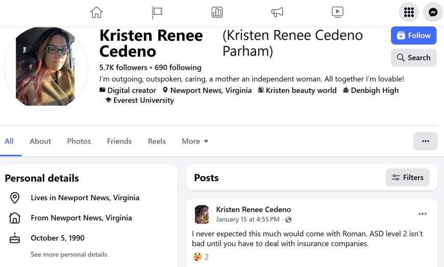Image resolution: width=444 pixels, height=267 pixels.
Task: Open the Ad Center megaphone icon
Action: point(277,12)
